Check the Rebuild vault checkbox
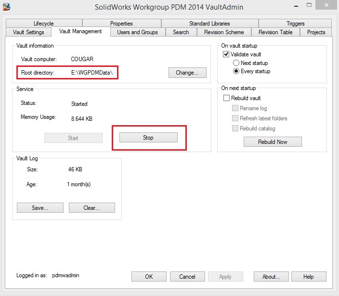 click(226, 98)
